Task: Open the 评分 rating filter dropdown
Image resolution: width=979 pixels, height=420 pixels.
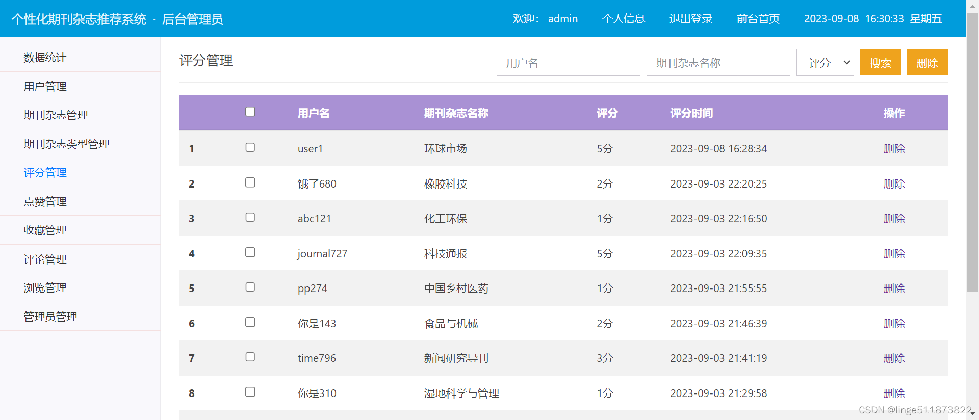Action: tap(825, 63)
